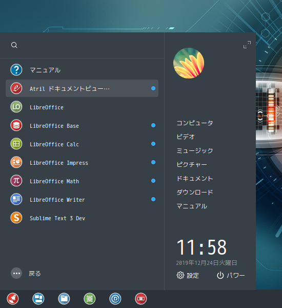Click the パワー power label
The image size is (282, 308).
click(236, 275)
